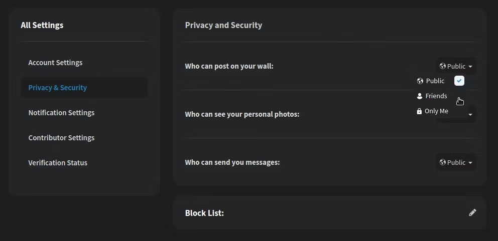This screenshot has height=241, width=498.
Task: Open the send messages Public dropdown
Action: (456, 162)
